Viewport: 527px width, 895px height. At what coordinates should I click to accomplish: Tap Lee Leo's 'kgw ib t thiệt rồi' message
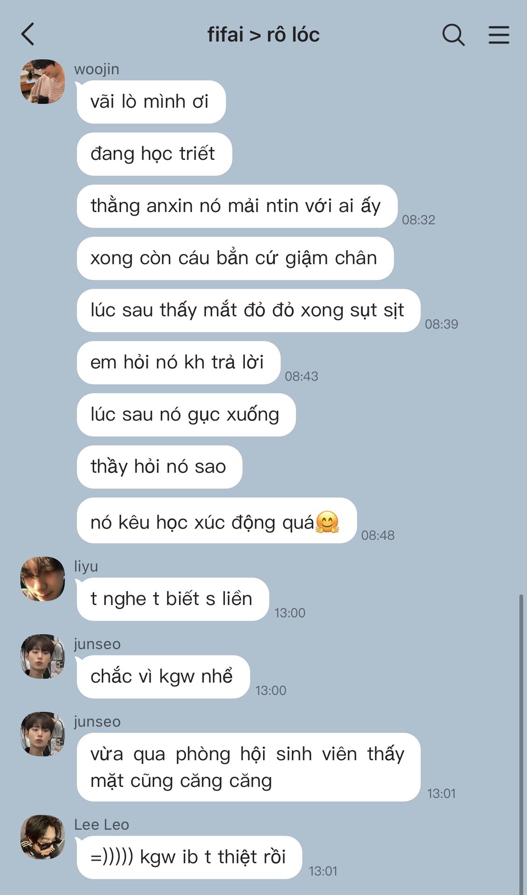pos(189,857)
